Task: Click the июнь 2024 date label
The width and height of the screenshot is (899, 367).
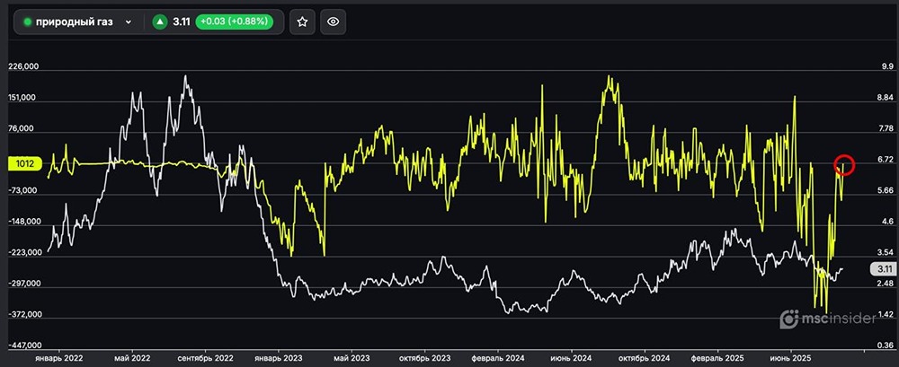Action: [x=571, y=358]
